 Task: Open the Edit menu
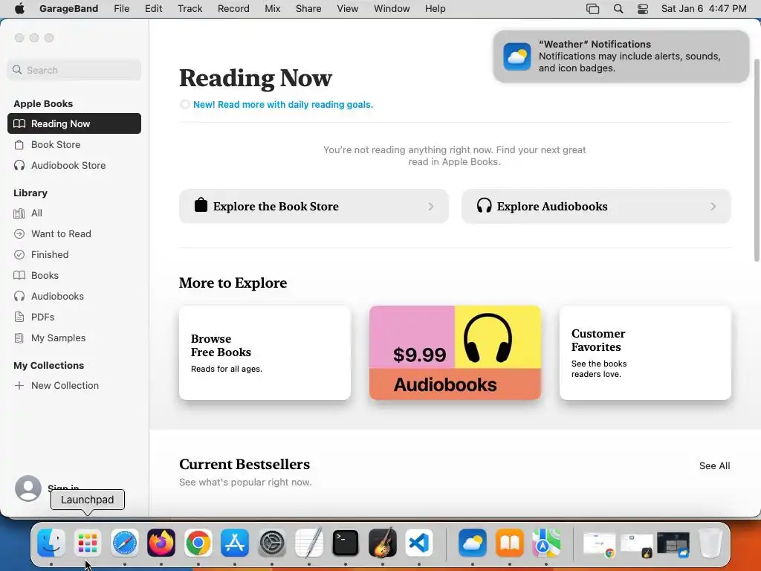pyautogui.click(x=153, y=9)
